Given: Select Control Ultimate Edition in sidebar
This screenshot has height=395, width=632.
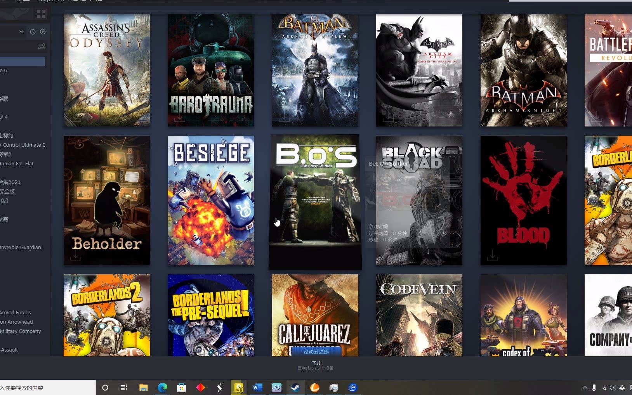Looking at the screenshot, I should pyautogui.click(x=23, y=145).
